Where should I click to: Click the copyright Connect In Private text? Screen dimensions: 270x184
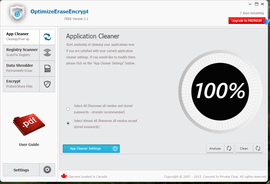coord(215,177)
